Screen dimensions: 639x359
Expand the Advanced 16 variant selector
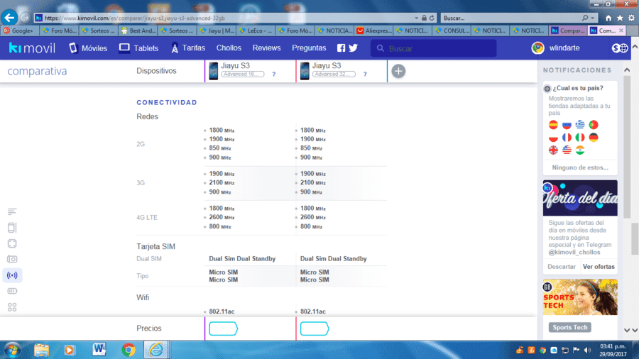pyautogui.click(x=243, y=74)
